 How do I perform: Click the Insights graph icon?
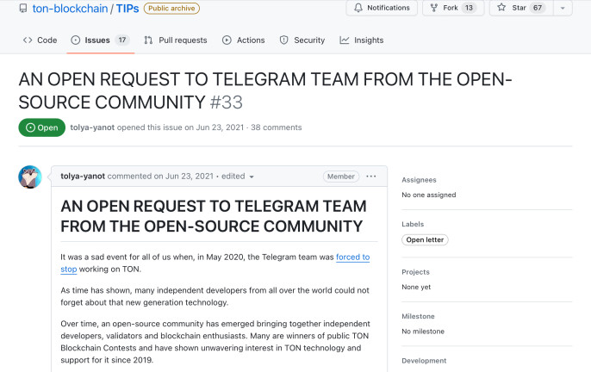345,40
